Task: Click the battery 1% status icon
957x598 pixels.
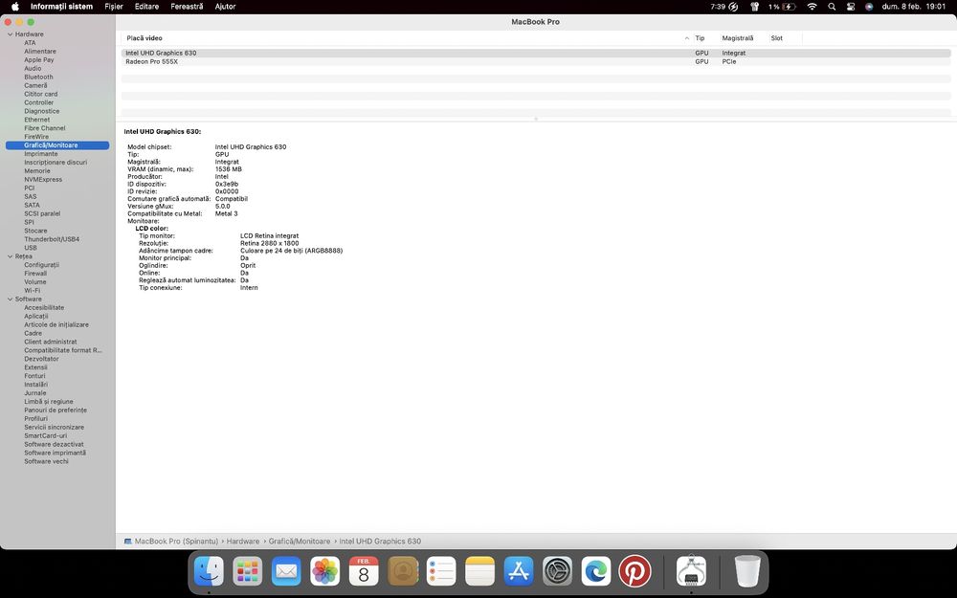Action: tap(782, 7)
